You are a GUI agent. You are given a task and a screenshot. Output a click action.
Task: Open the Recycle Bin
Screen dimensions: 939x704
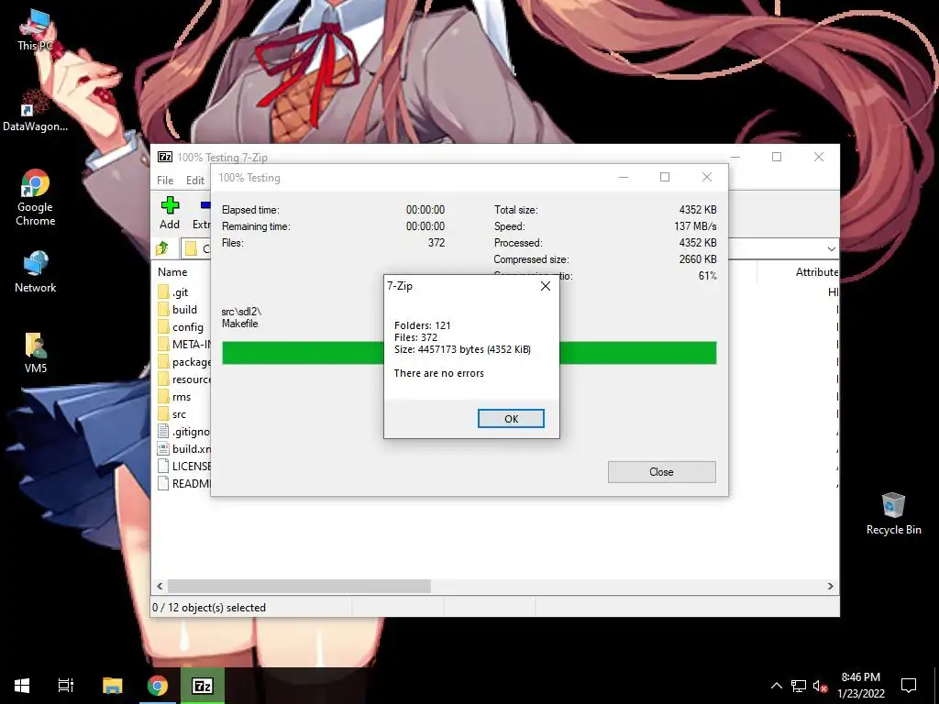pos(893,513)
